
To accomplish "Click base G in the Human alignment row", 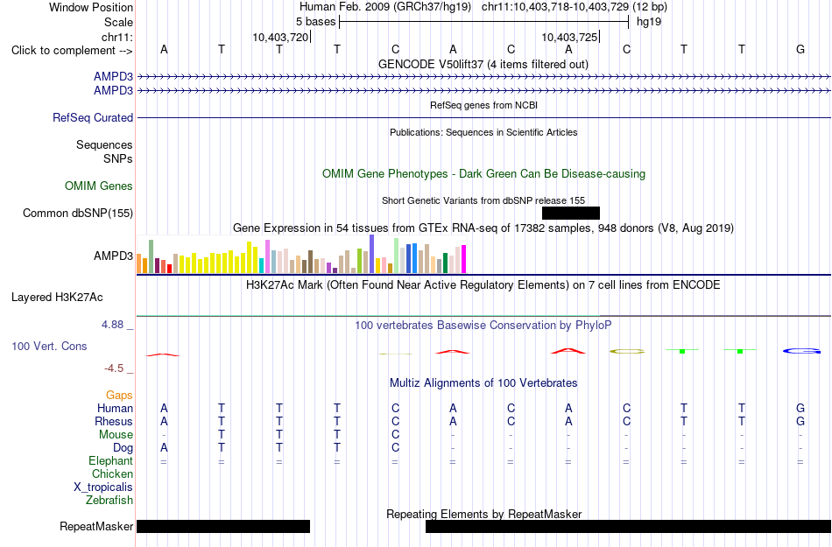I will click(x=800, y=408).
